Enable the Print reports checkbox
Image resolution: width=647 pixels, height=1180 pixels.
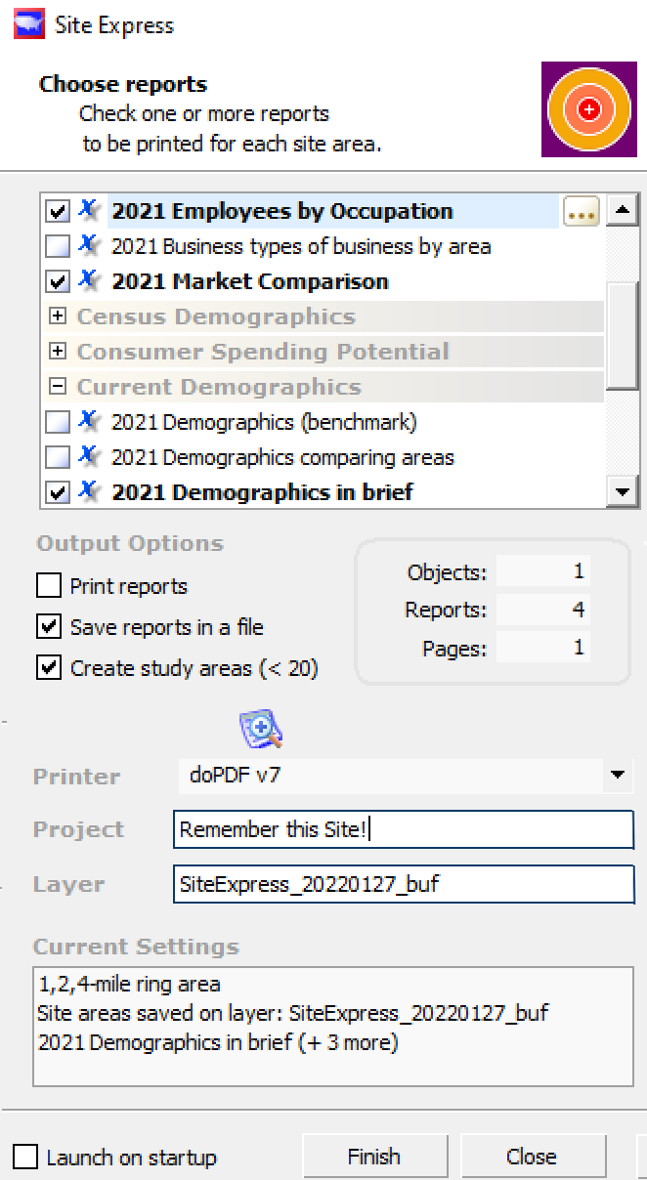[49, 586]
